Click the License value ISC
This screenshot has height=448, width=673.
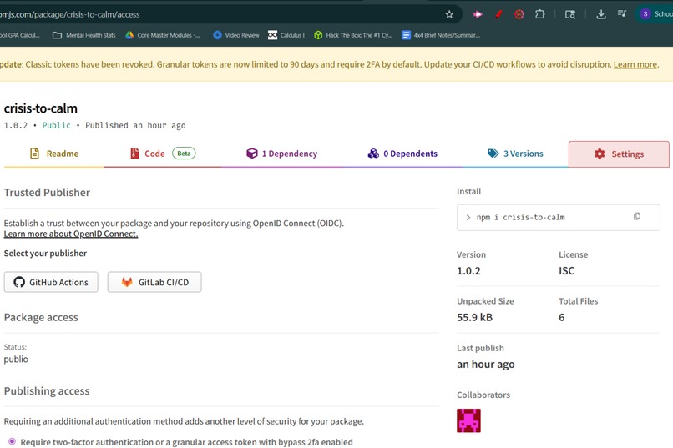(x=567, y=271)
